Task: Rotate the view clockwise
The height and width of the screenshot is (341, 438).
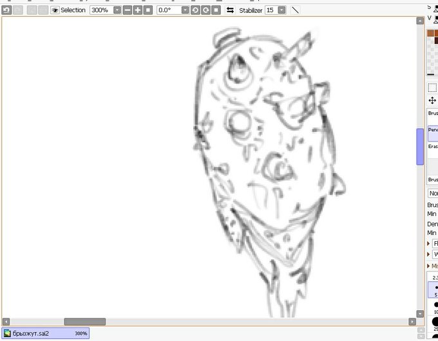Action: [x=205, y=10]
